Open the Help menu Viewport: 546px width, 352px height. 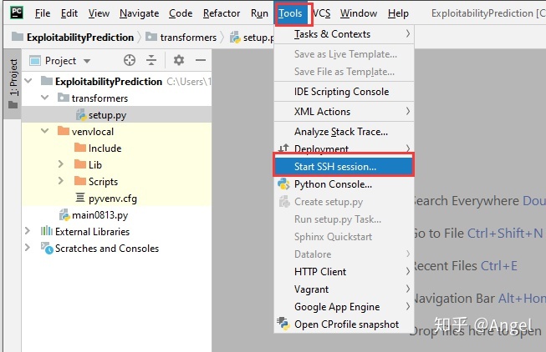point(398,13)
